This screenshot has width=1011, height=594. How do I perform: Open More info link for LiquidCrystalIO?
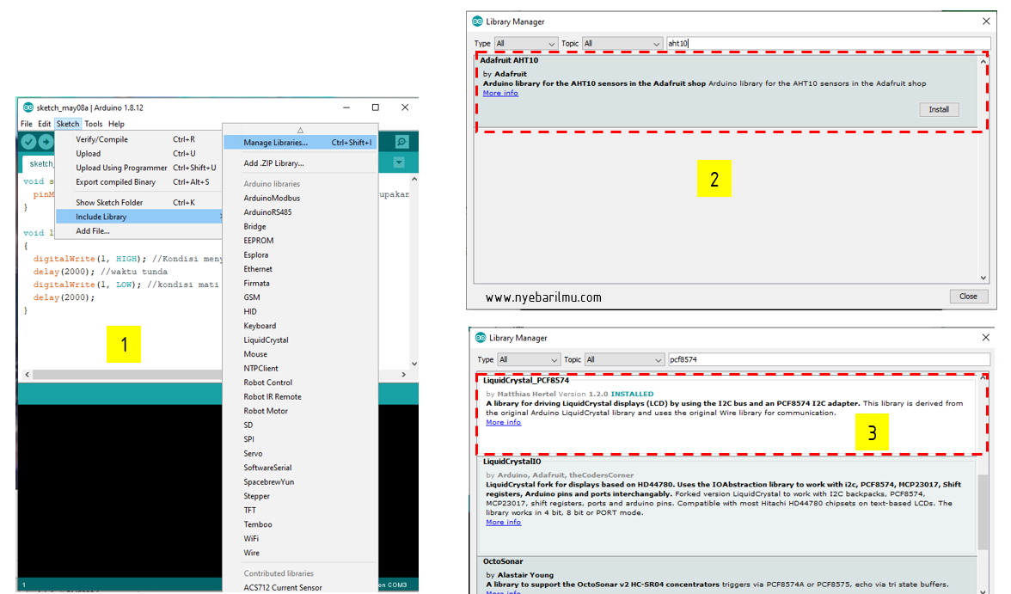coord(504,523)
